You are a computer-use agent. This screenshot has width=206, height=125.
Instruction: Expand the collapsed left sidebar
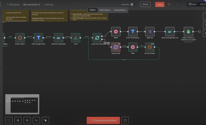click(2, 67)
